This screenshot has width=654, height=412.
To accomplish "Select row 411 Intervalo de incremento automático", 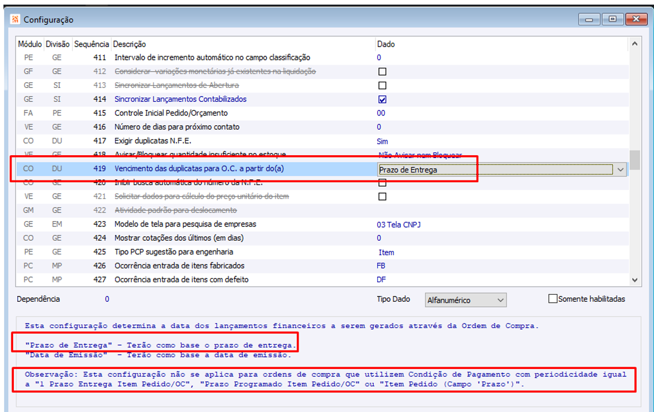I will (322, 57).
